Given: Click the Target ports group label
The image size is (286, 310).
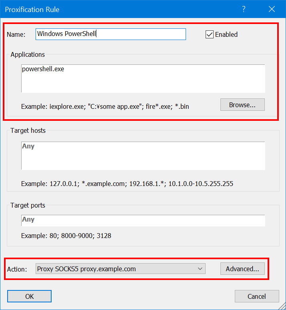Looking at the screenshot, I should (x=28, y=206).
